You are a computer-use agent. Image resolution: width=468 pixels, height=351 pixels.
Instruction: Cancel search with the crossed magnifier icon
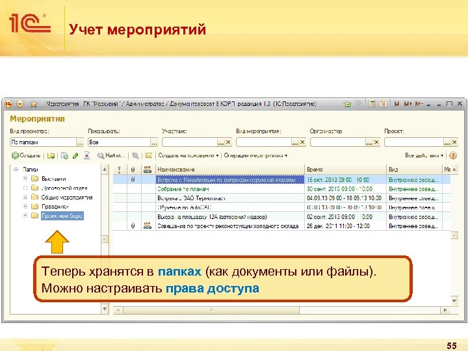click(x=135, y=155)
